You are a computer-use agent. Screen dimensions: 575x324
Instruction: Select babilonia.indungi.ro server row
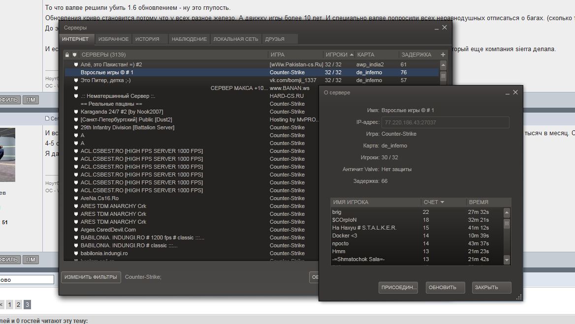104,253
